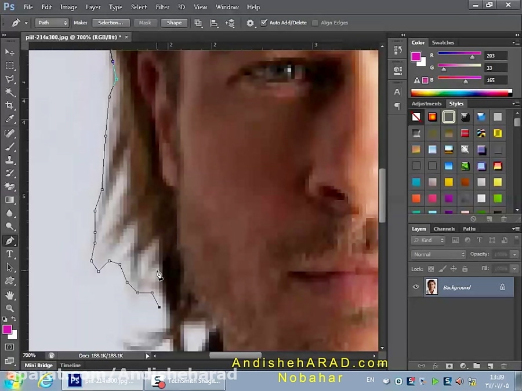Open the Image menu
The image size is (522, 391).
[68, 7]
